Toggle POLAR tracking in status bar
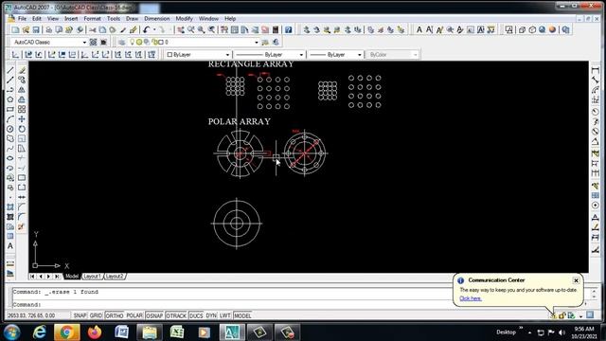Image resolution: width=606 pixels, height=341 pixels. click(134, 315)
